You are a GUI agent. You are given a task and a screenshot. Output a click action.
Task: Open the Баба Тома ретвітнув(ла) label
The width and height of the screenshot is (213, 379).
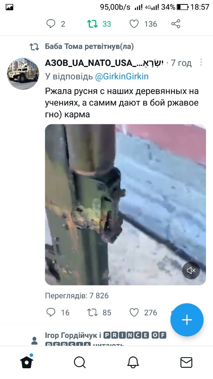89,46
